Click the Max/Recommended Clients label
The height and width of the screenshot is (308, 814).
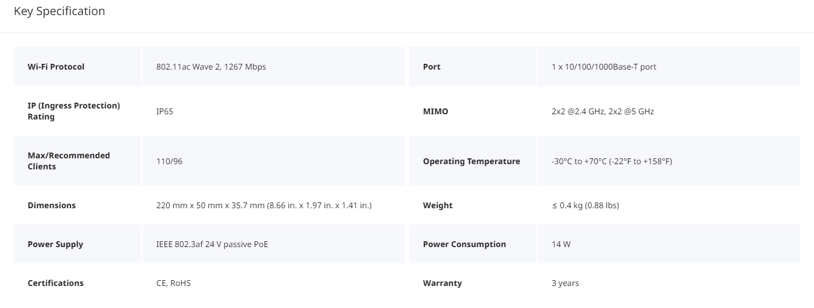[x=69, y=161]
